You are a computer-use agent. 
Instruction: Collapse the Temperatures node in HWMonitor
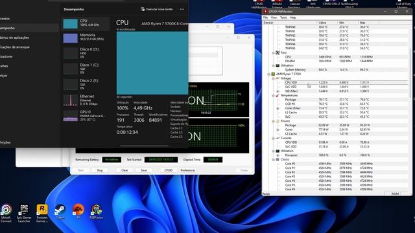(x=273, y=96)
